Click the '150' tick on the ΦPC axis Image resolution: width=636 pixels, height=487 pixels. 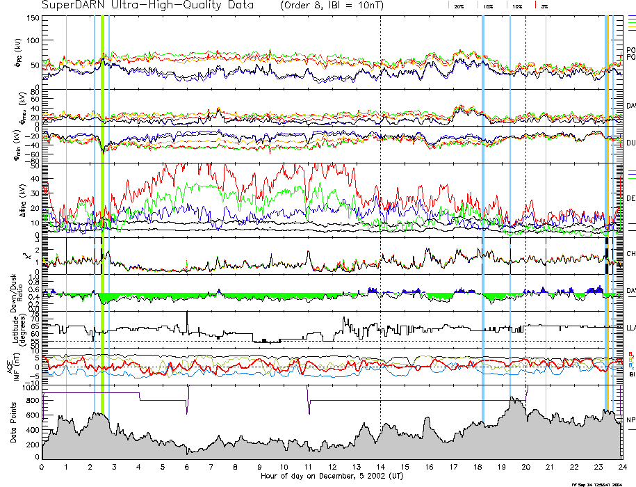[x=33, y=18]
